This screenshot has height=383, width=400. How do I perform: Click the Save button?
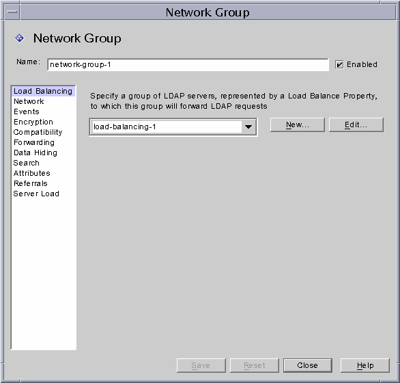201,365
